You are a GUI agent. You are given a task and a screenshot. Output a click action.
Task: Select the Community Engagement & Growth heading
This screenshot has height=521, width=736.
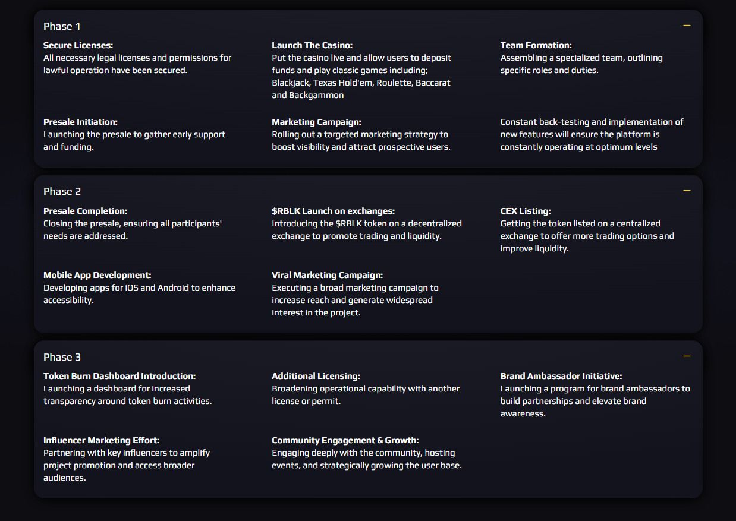[345, 440]
